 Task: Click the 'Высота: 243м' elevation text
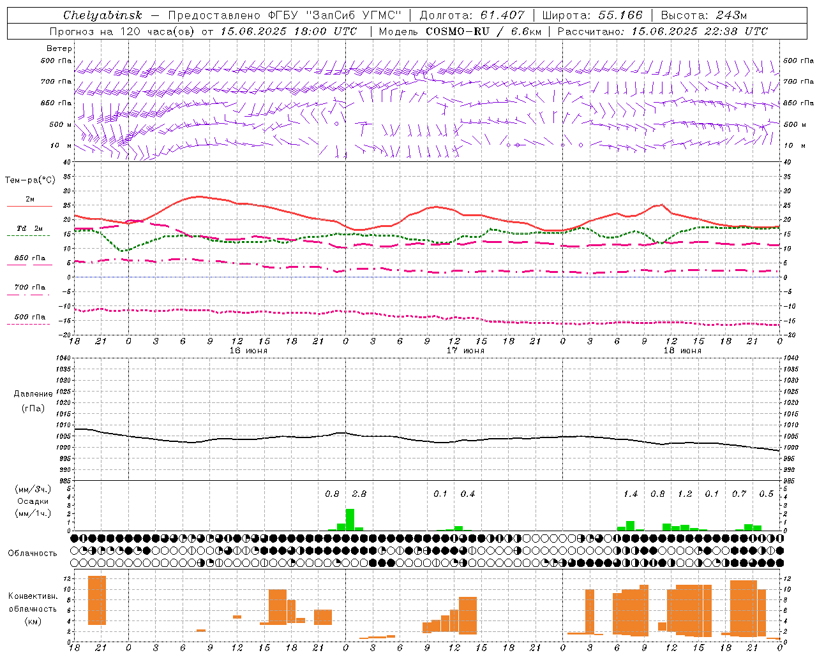click(703, 15)
